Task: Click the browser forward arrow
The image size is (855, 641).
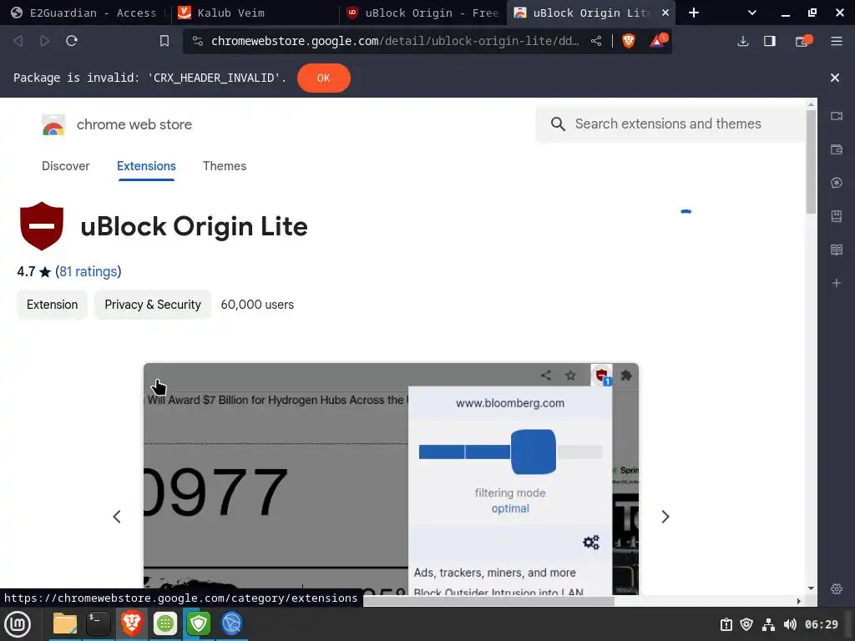Action: (x=45, y=41)
